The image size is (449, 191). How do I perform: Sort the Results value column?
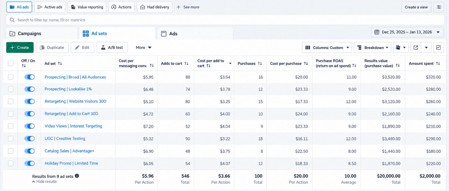[398, 66]
